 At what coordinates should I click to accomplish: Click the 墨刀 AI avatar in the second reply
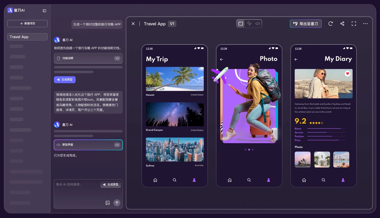[x=57, y=124]
